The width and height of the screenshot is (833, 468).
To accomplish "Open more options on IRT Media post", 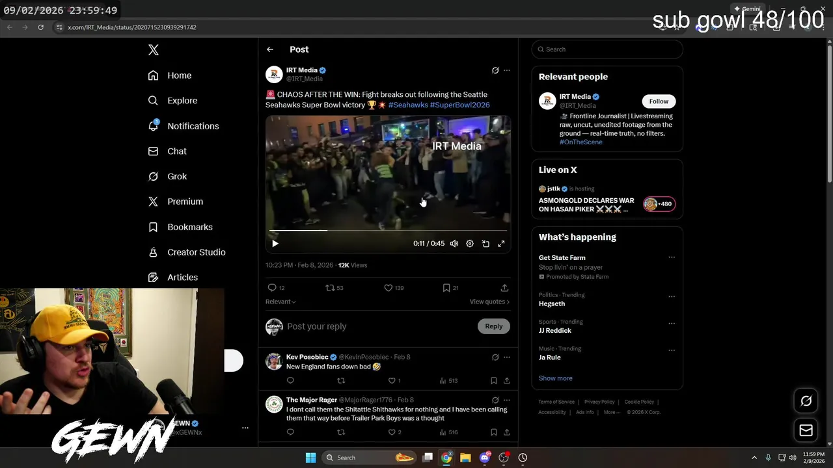I will click(x=507, y=70).
